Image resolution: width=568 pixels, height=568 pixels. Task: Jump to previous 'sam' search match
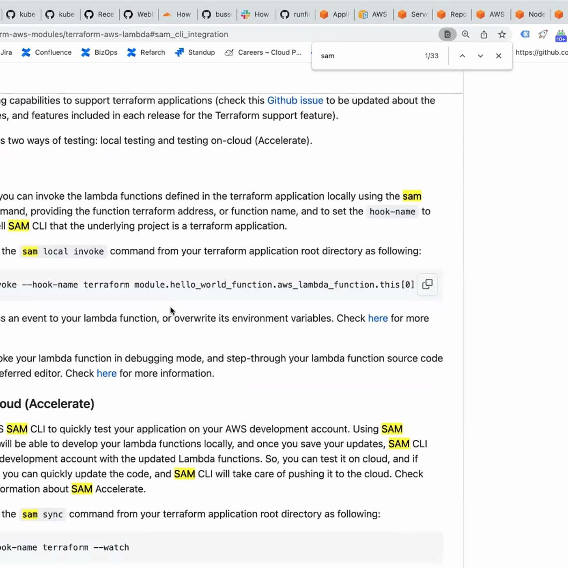462,56
